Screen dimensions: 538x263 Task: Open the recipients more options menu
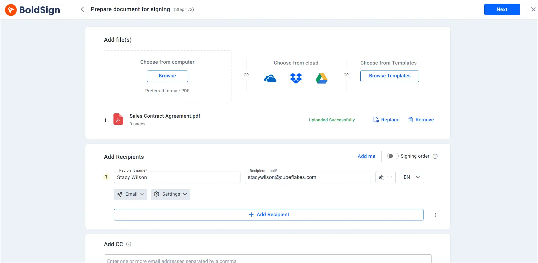435,215
